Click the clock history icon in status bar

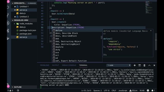point(18,90)
